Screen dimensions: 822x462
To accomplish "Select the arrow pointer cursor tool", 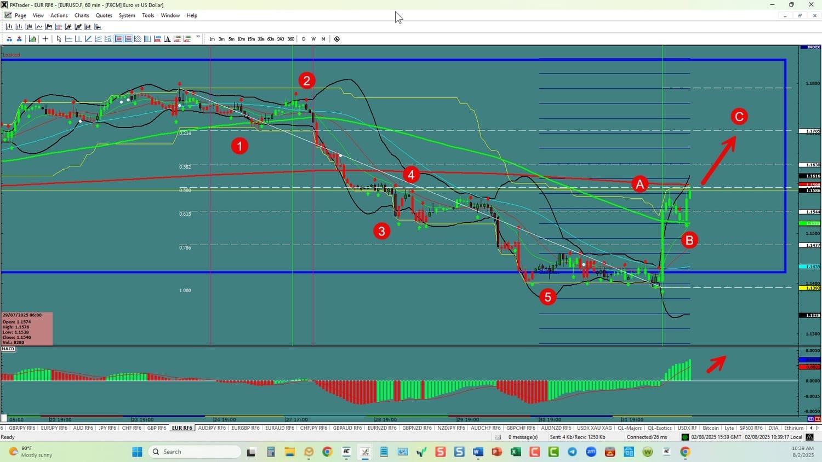I will pyautogui.click(x=59, y=39).
